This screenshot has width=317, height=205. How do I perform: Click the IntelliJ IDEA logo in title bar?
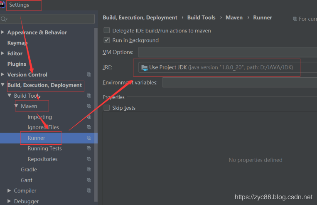point(3,5)
